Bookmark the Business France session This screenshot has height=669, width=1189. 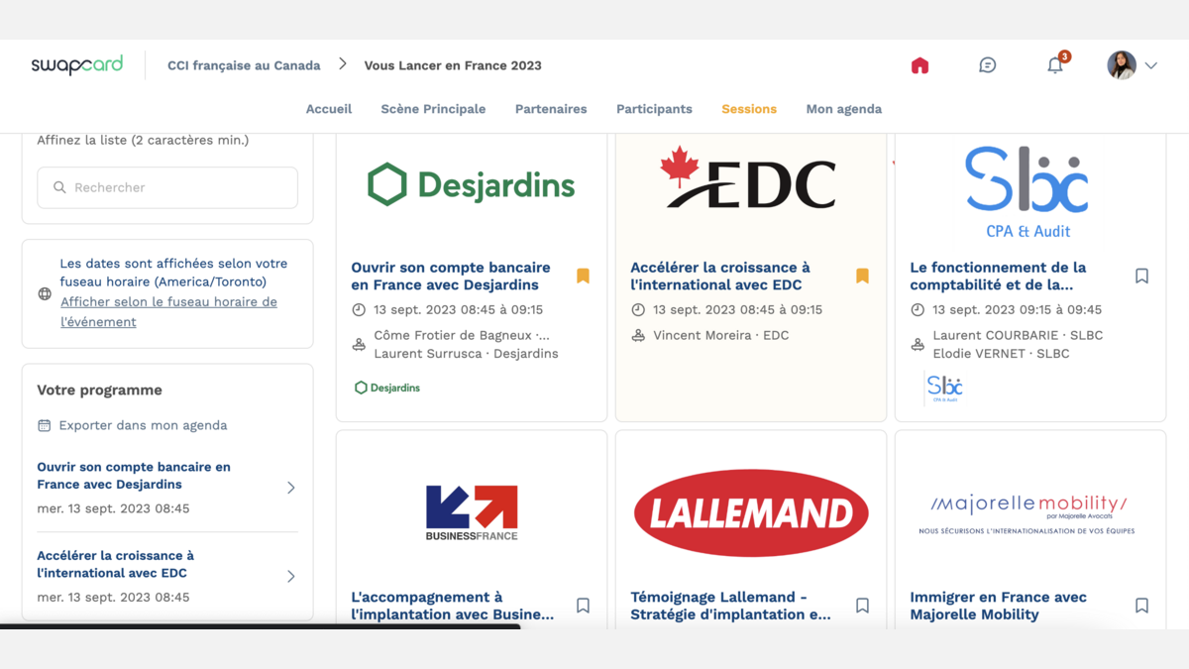point(583,606)
